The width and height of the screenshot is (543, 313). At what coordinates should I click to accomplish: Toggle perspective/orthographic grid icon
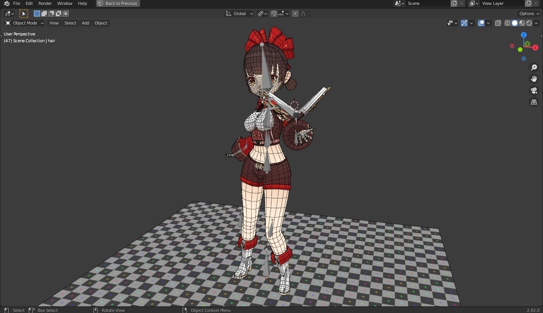click(534, 102)
